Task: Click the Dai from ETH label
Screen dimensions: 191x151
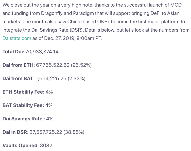Action: click(18, 65)
